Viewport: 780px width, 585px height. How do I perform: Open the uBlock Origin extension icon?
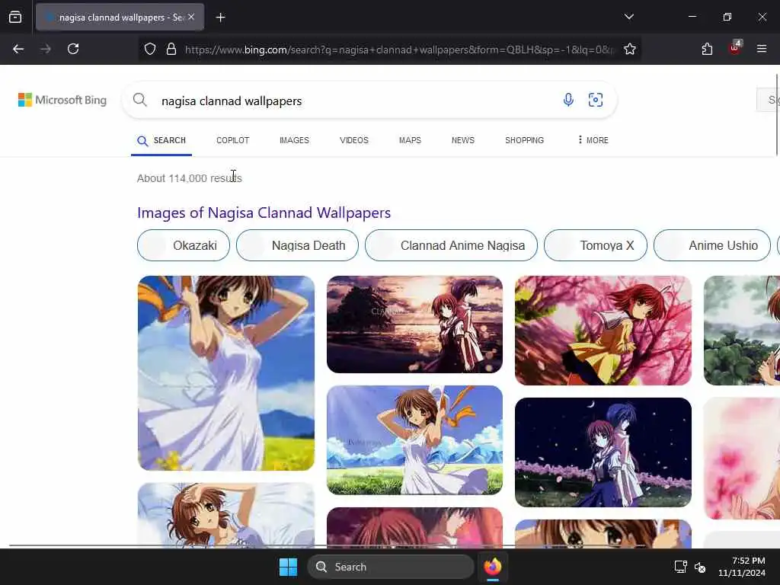coord(734,48)
